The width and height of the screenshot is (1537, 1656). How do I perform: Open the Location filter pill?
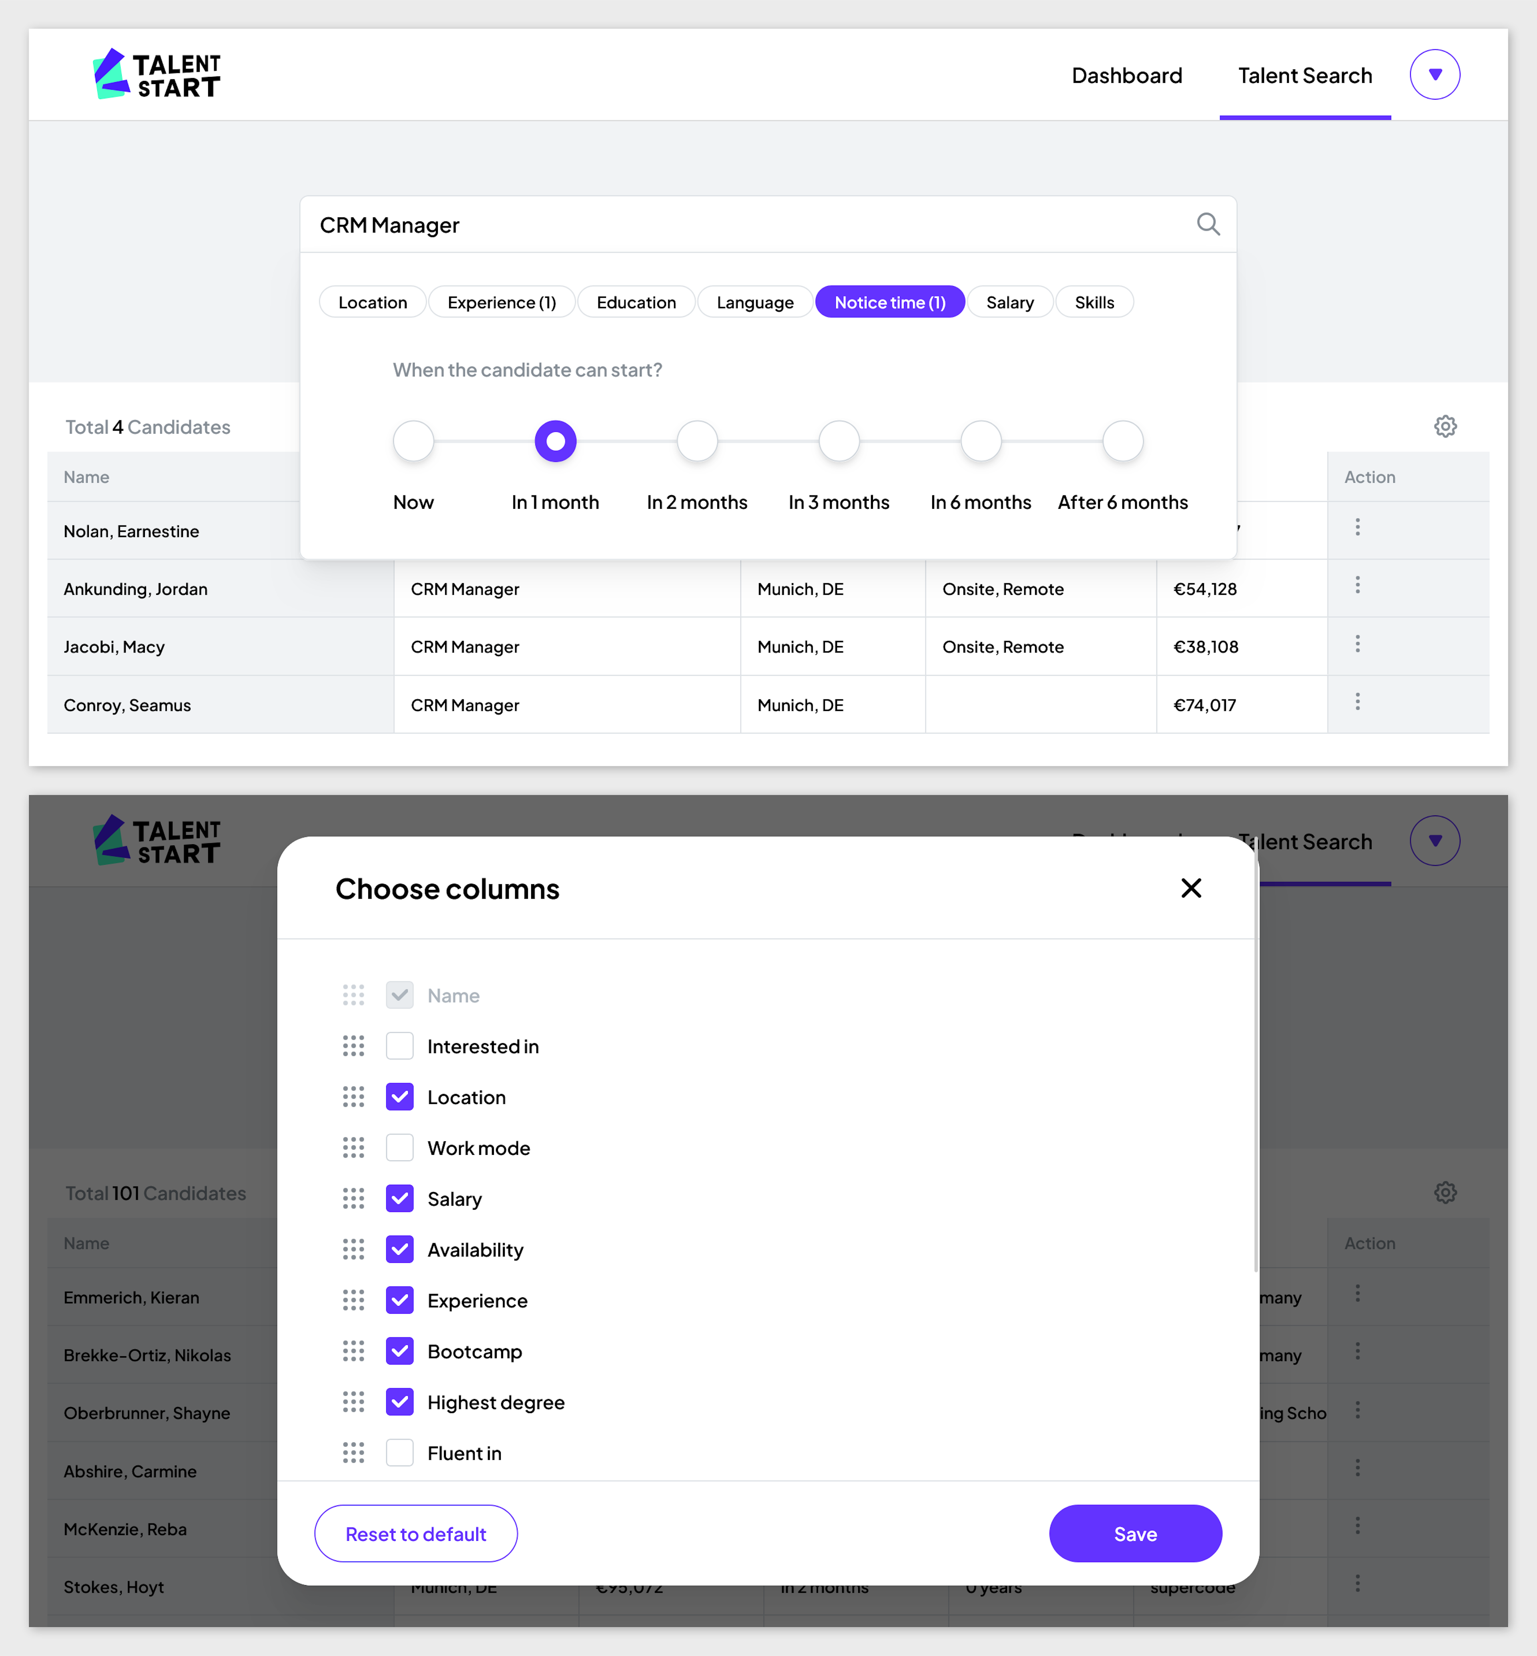click(x=373, y=302)
